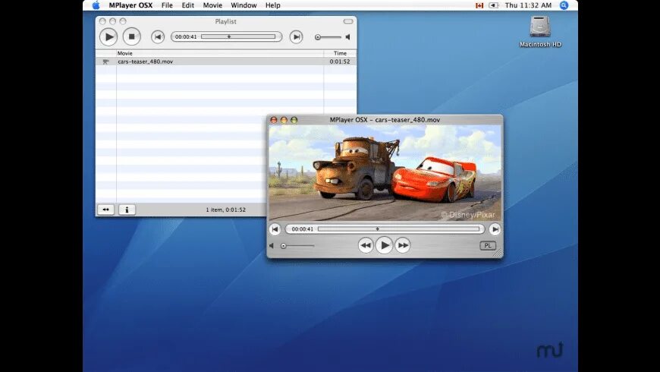Click the shuffle arrows button in Playlist
Screen dimensions: 660x372
[x=105, y=210]
